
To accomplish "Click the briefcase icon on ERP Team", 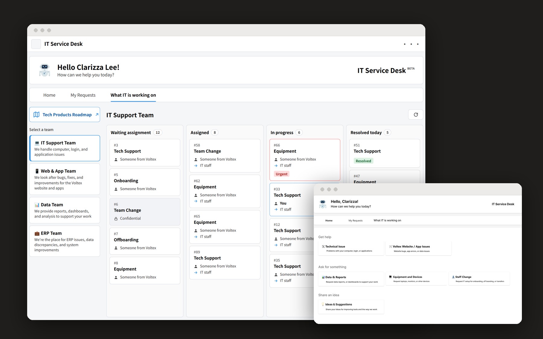I will [37, 233].
